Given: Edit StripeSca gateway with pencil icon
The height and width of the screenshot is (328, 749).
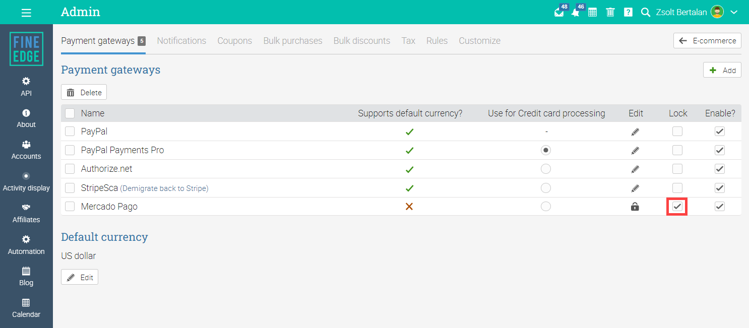Looking at the screenshot, I should (635, 188).
